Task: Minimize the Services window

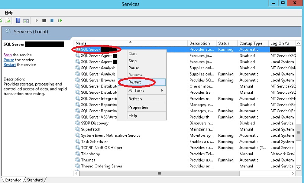Action: coord(274,3)
